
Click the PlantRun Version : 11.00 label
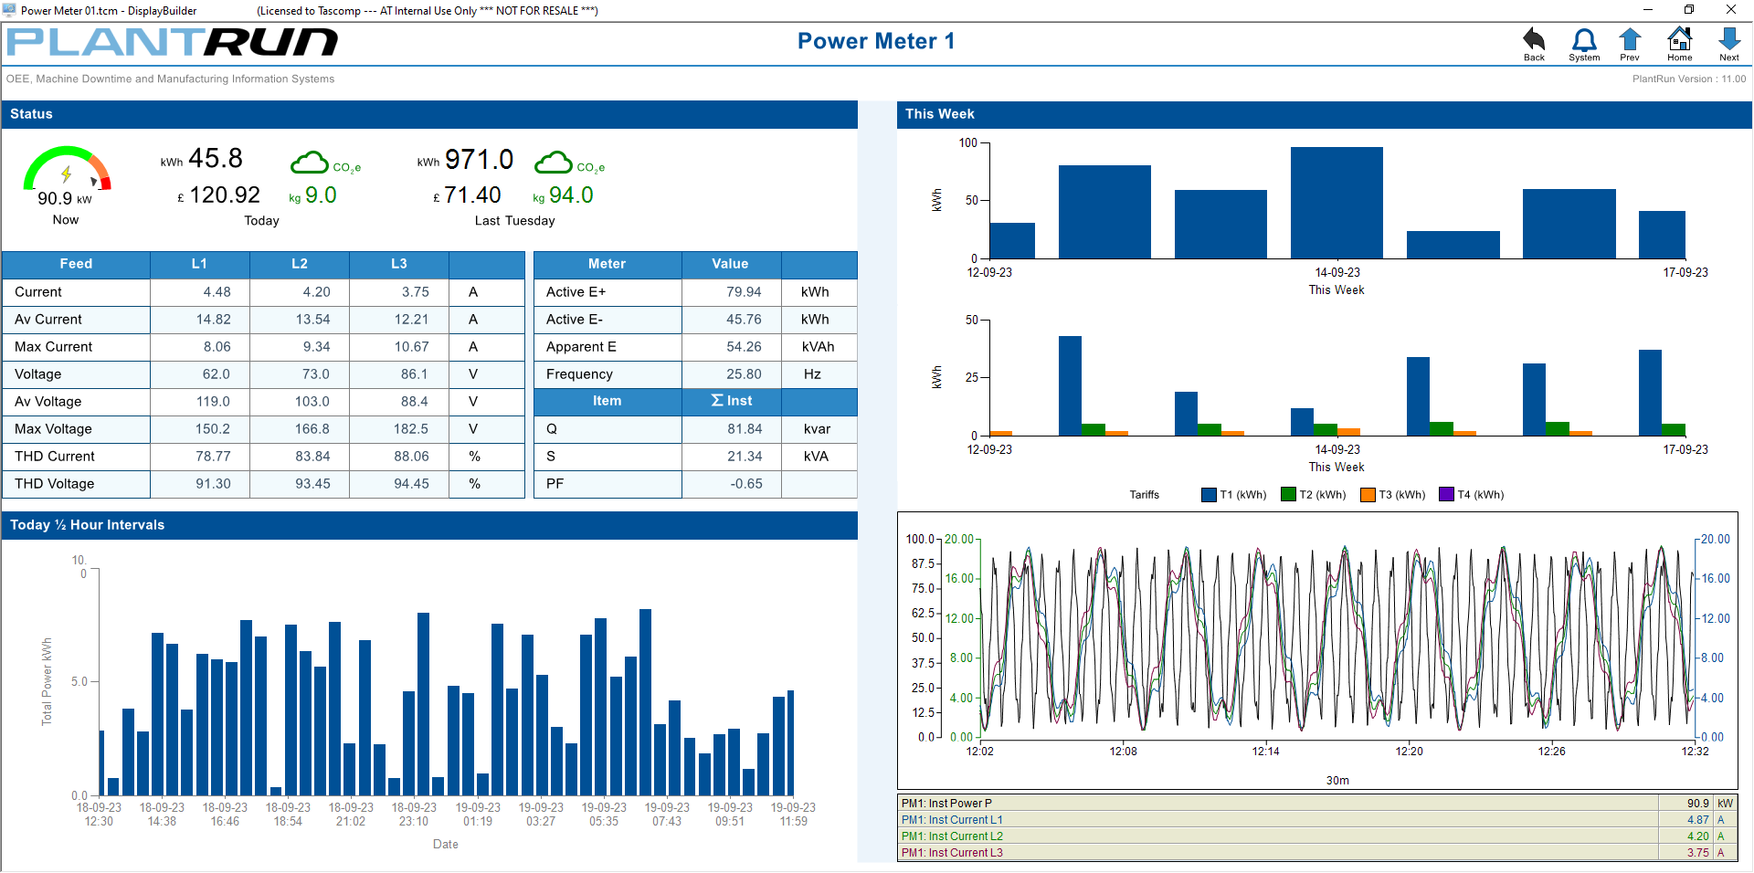point(1689,79)
